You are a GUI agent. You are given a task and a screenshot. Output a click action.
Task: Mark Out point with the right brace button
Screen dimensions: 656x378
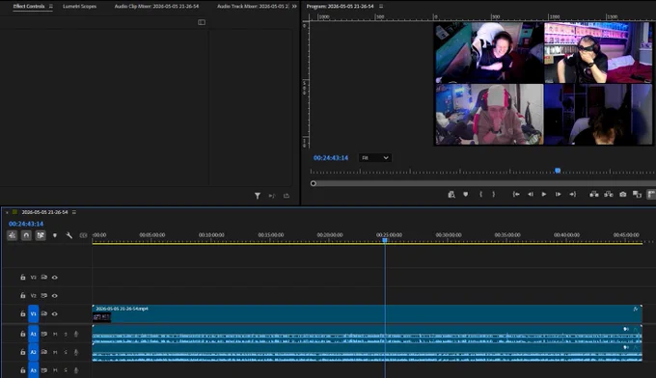point(494,194)
